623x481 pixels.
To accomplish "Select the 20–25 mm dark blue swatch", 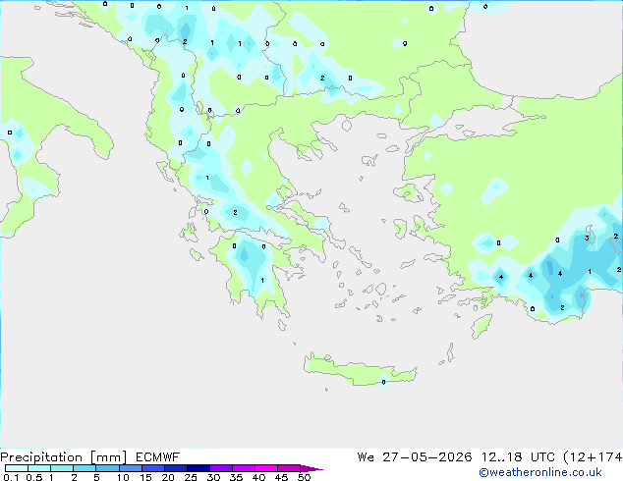I will [x=176, y=468].
